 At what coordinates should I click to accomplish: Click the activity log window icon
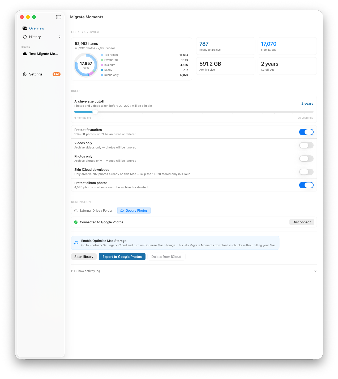(73, 271)
